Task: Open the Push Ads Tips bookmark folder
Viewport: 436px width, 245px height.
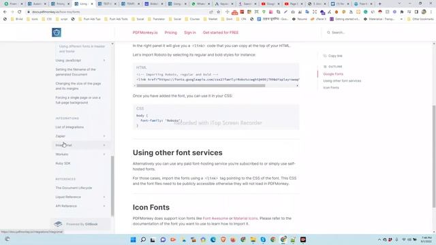Action: (x=89, y=19)
